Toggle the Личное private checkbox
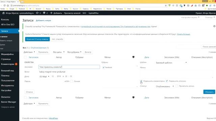 tap(72, 81)
